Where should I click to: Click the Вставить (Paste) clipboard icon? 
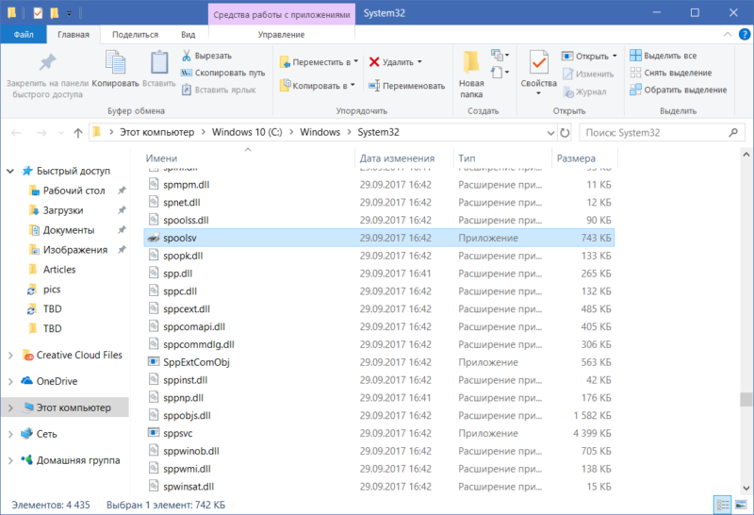point(159,62)
